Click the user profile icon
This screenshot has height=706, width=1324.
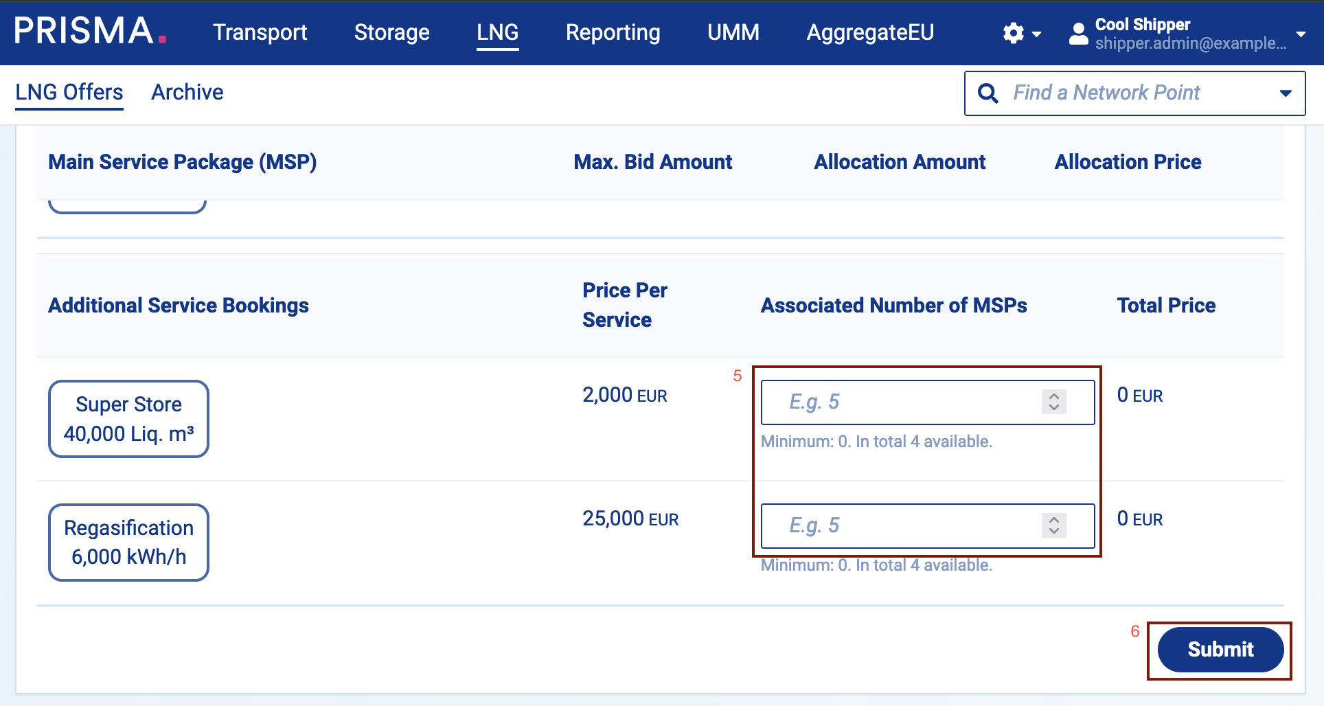coord(1078,33)
